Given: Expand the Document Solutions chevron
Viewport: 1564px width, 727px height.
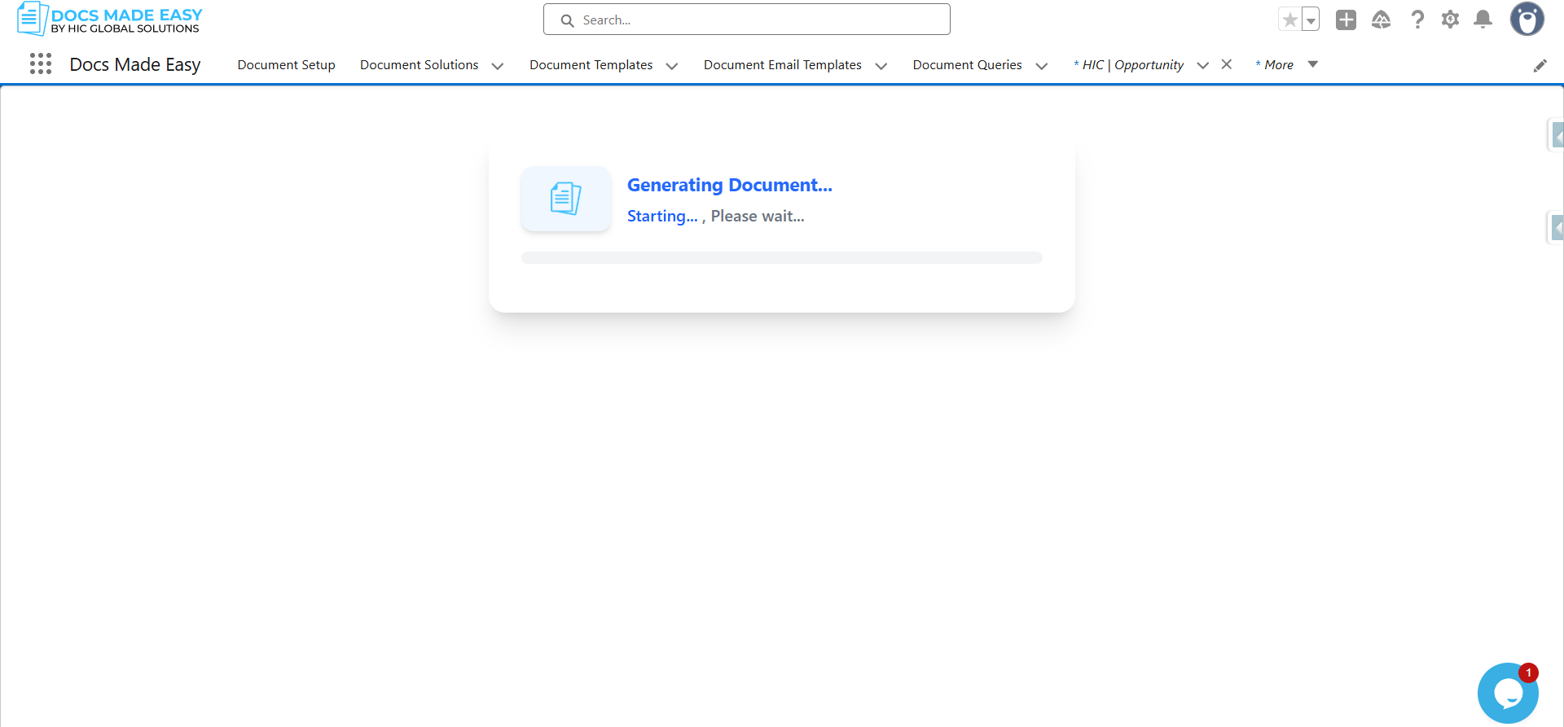Looking at the screenshot, I should point(498,66).
